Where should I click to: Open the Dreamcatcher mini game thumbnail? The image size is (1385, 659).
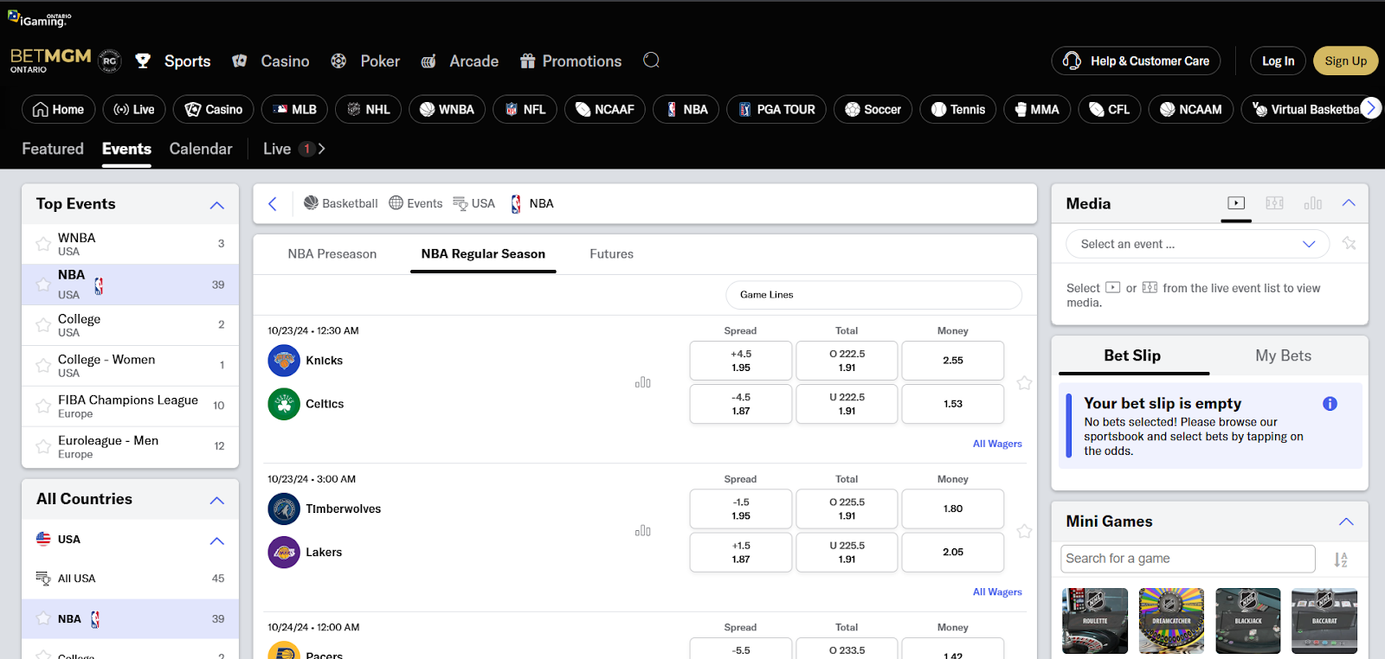1171,621
